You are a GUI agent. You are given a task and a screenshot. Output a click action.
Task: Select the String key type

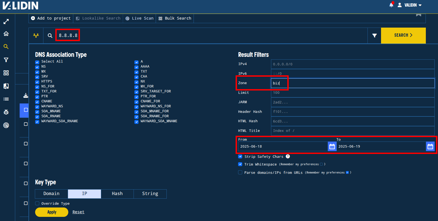click(150, 194)
